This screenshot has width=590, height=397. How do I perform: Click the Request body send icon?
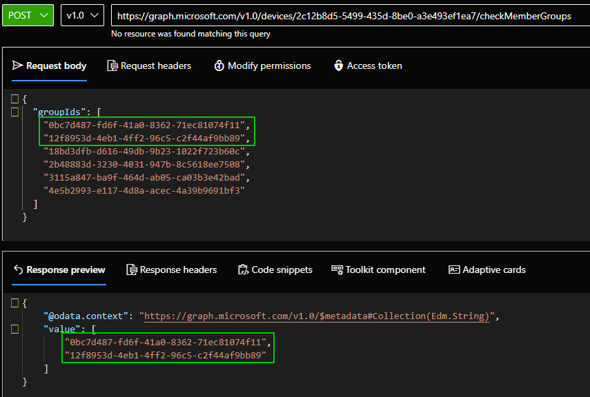(17, 65)
